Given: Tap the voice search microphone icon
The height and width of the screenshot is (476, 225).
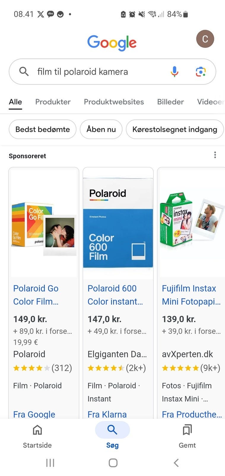Looking at the screenshot, I should tap(175, 72).
